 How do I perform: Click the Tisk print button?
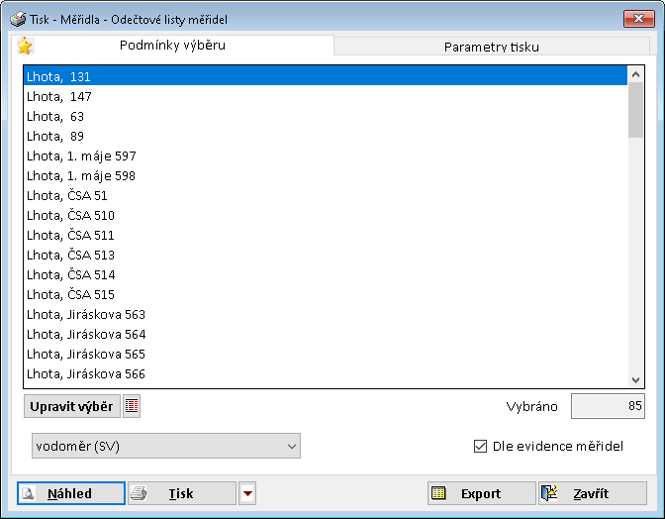tap(182, 493)
